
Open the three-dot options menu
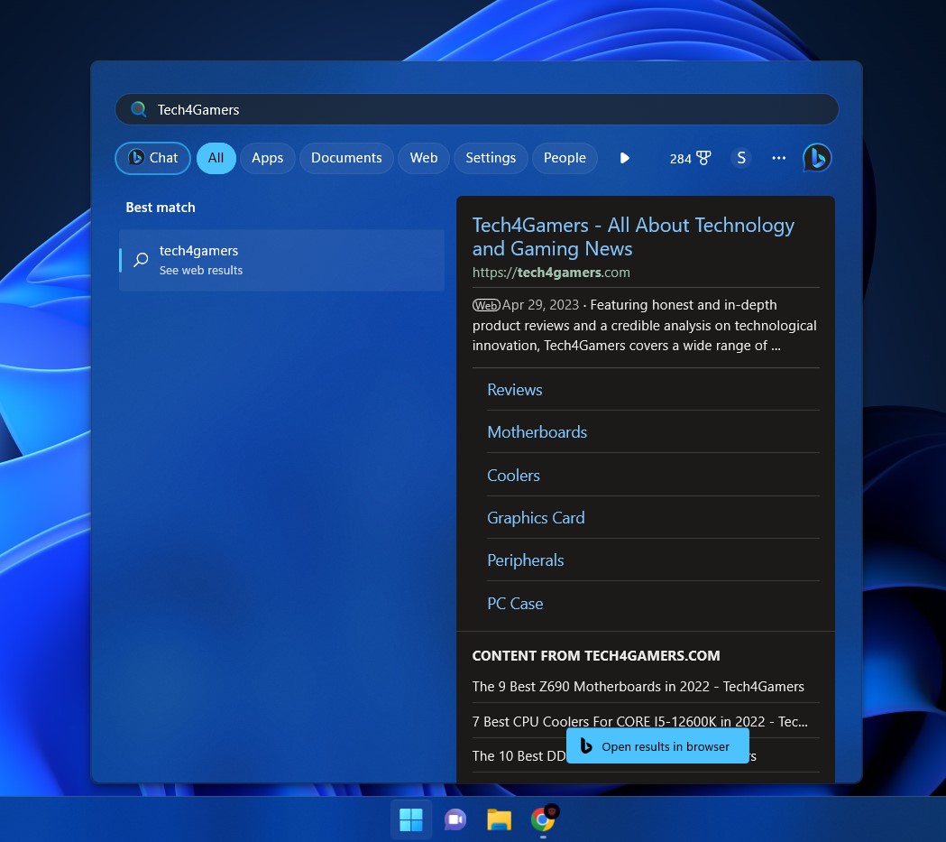pos(779,158)
